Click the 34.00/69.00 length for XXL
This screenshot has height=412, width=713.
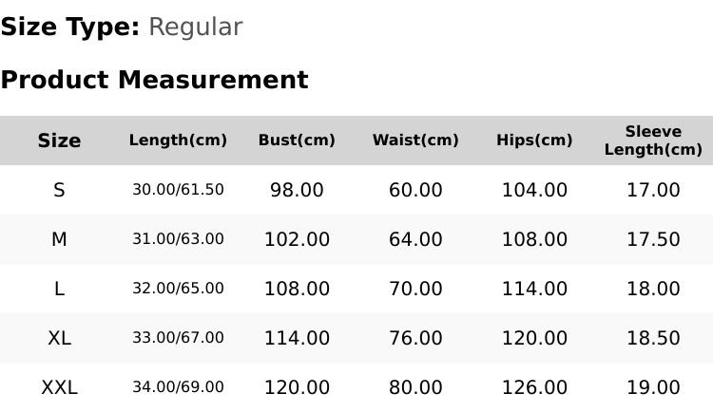tap(178, 387)
